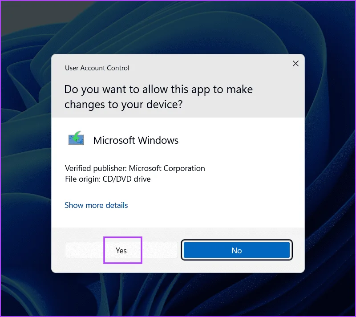
Task: Click the Verified publisher: Microsoft Corporation line
Action: [x=135, y=168]
